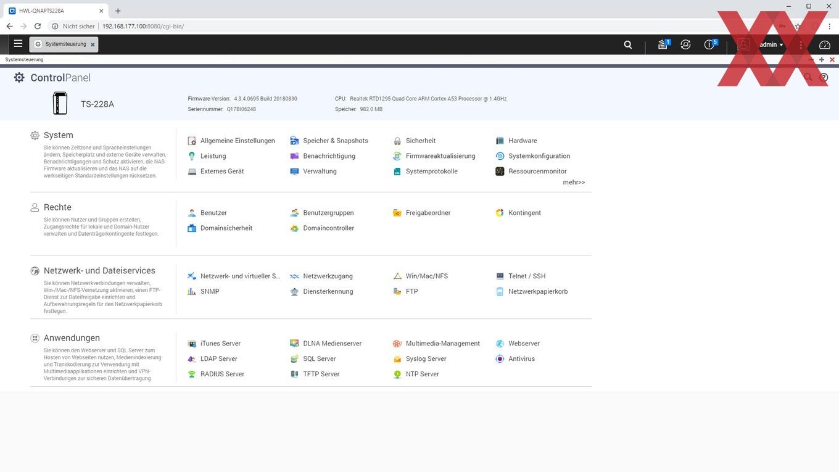Click the browser address bar URL
This screenshot has height=472, width=839.
point(143,27)
